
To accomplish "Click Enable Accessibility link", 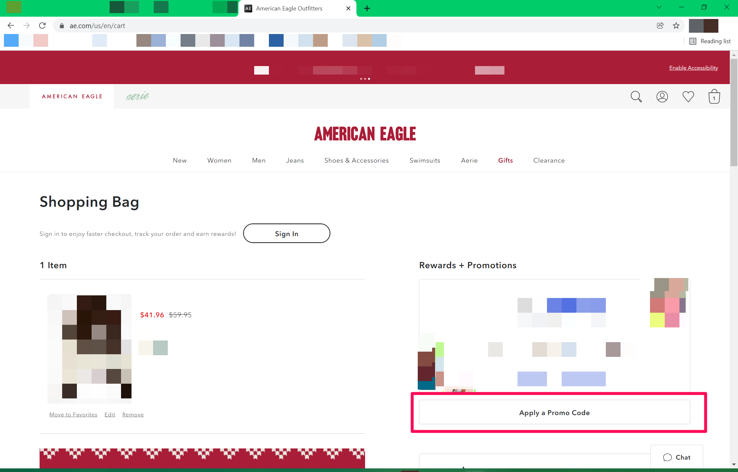I will click(694, 68).
